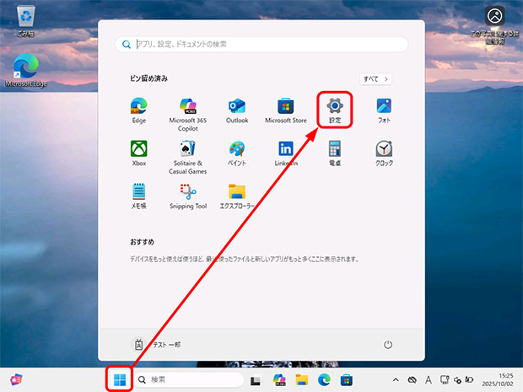The height and width of the screenshot is (392, 523).
Task: Select the Microsoft Edge desktop shortcut
Action: [x=25, y=70]
